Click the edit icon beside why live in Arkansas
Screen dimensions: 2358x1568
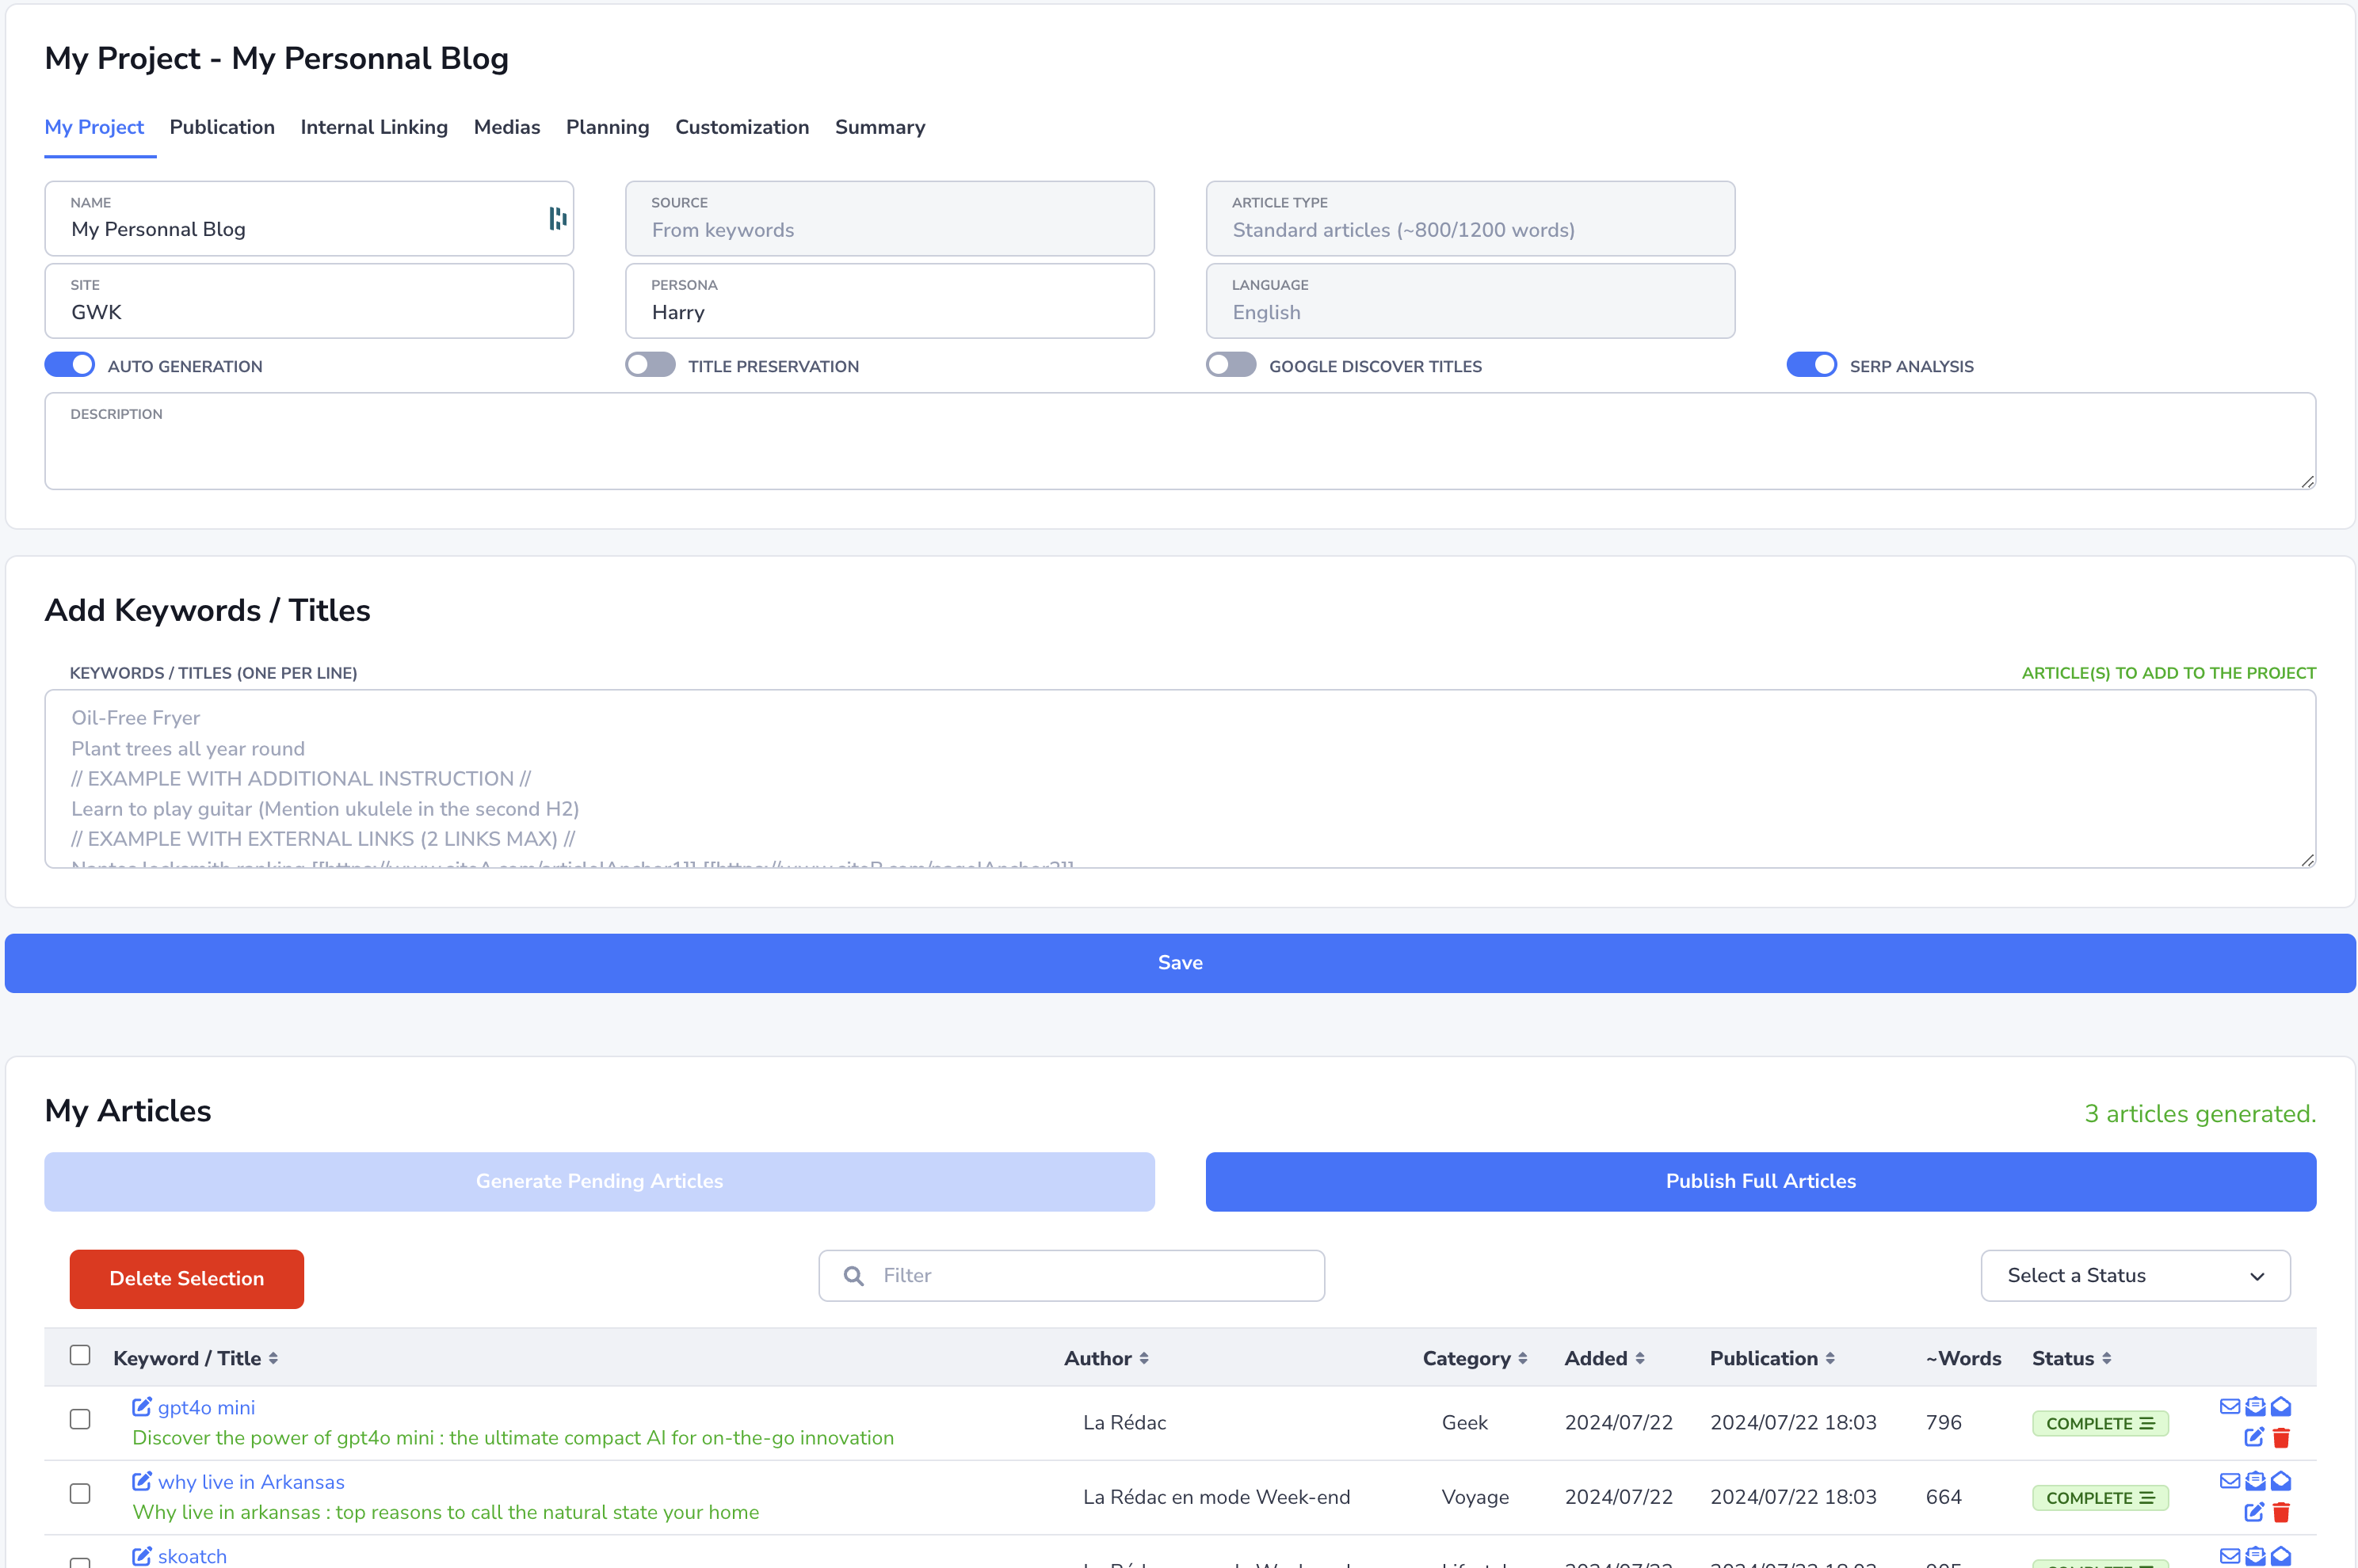coord(142,1481)
